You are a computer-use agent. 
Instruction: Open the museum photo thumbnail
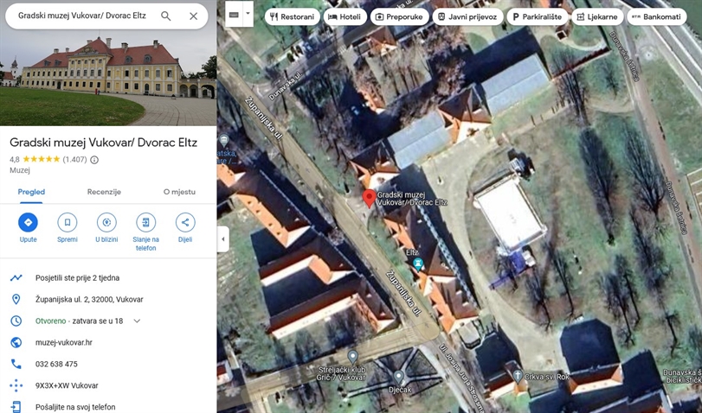(x=108, y=79)
